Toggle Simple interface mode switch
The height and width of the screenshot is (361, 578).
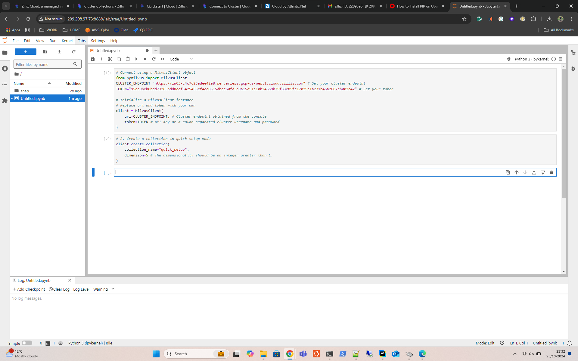point(27,343)
